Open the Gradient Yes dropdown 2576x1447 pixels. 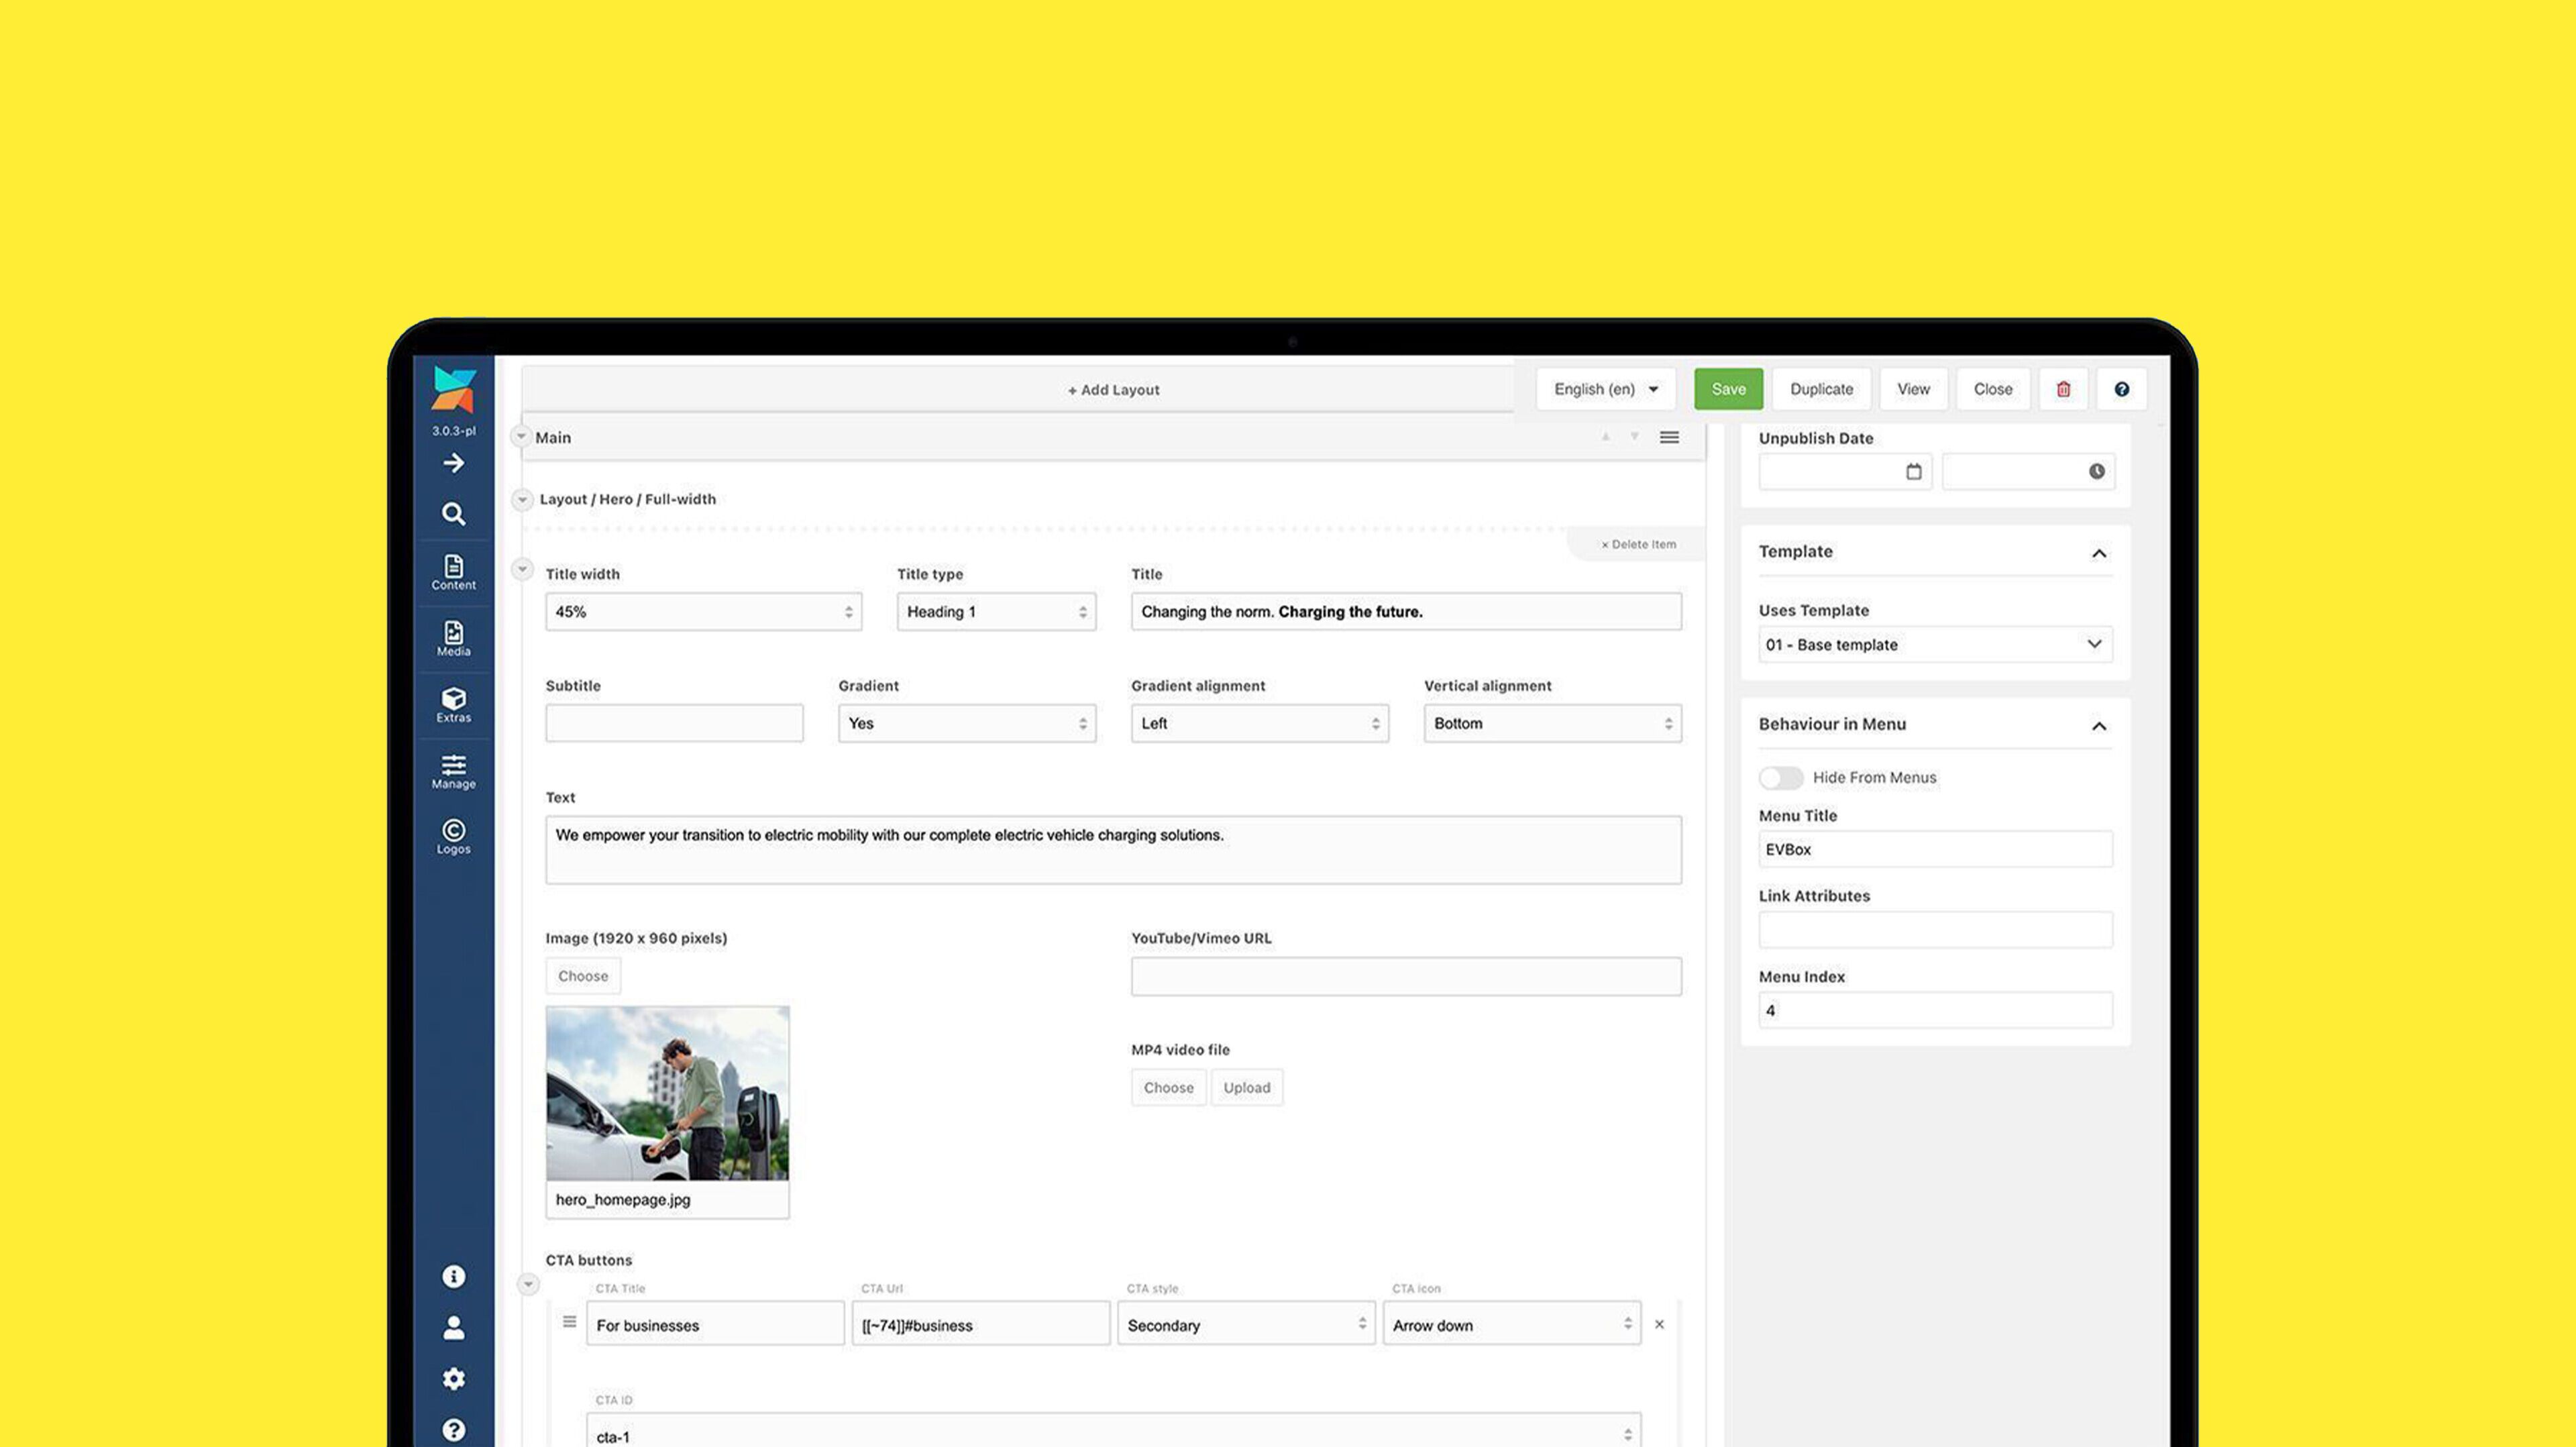pyautogui.click(x=967, y=723)
